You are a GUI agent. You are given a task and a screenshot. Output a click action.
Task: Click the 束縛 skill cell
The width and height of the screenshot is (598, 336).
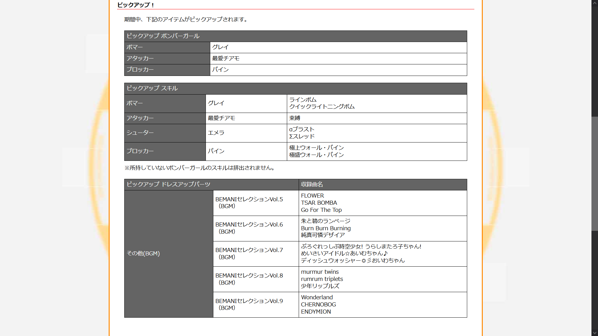click(377, 118)
